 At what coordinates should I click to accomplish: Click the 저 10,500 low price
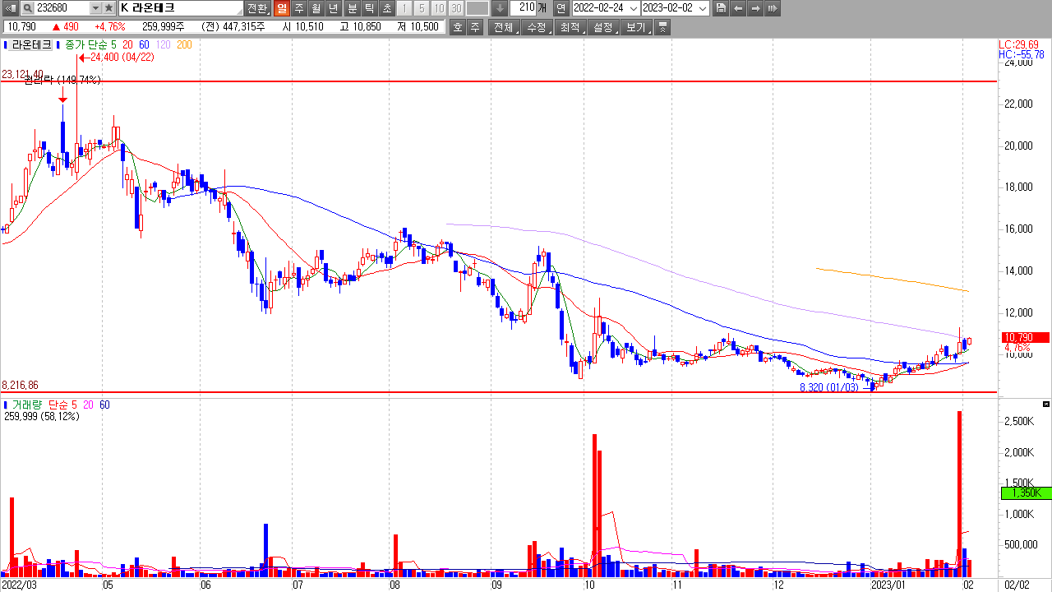tap(418, 27)
